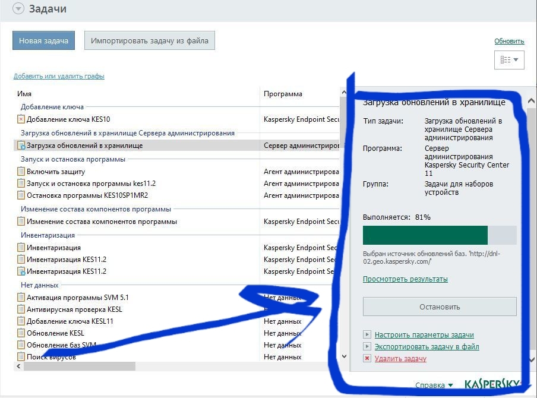Image resolution: width=537 pixels, height=398 pixels.
Task: Click running-task icon of second Инвентаризация KES11.2
Action: coord(21,271)
